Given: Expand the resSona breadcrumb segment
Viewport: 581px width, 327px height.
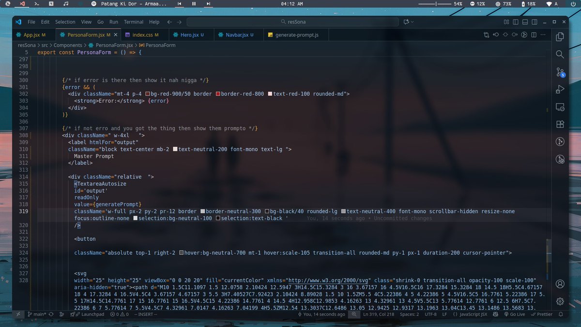Looking at the screenshot, I should (27, 45).
